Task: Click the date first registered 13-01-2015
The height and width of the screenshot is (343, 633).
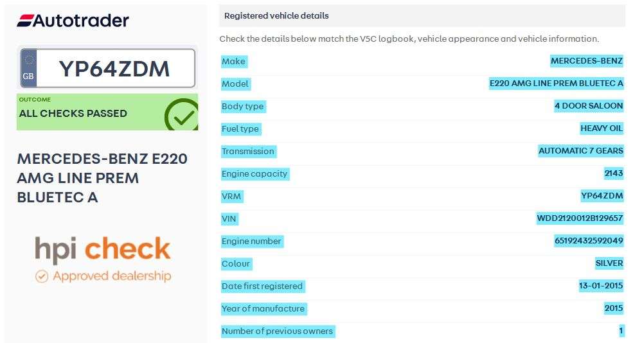Action: 601,286
